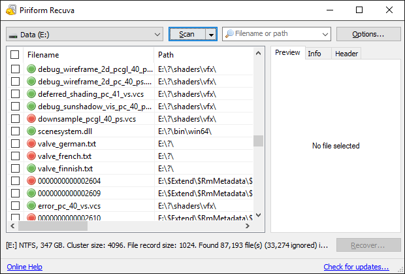Select the scenesystem.dll filename

pos(65,131)
